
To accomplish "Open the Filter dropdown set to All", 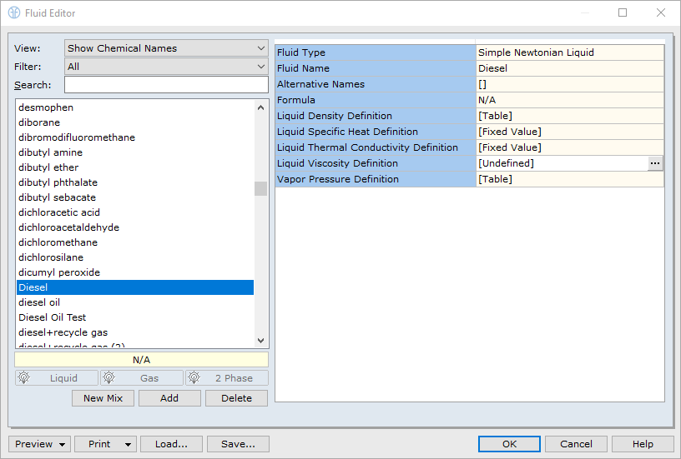I will click(166, 67).
